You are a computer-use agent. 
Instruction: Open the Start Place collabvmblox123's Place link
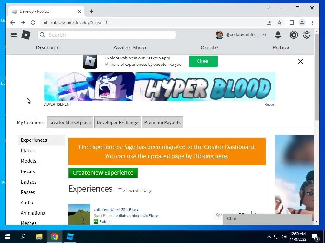tap(137, 216)
